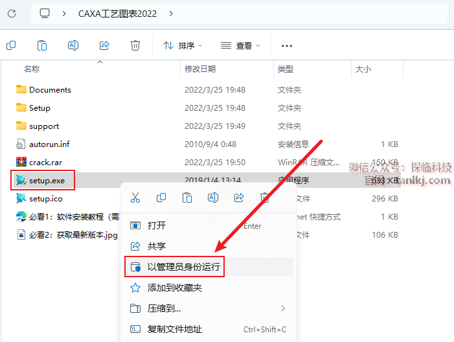Viewport: 454px width, 342px height.
Task: Click the context menu Share icon
Action: 239,198
